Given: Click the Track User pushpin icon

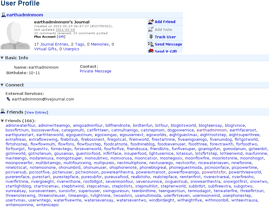Looking at the screenshot, I should (151, 37).
